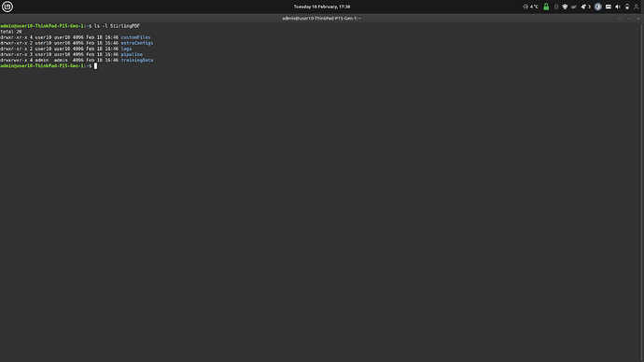
Task: Click the Docker whale tray icon
Action: point(573,7)
